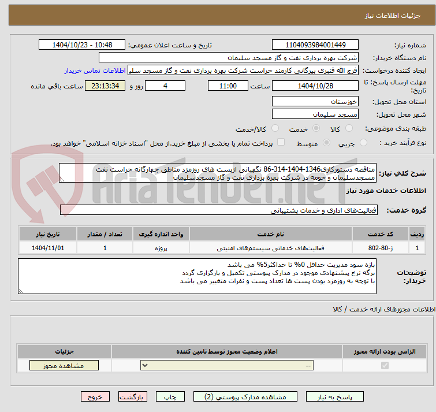Select the 'کالا/خدمت' radio button
The image size is (436, 412).
coord(275,128)
